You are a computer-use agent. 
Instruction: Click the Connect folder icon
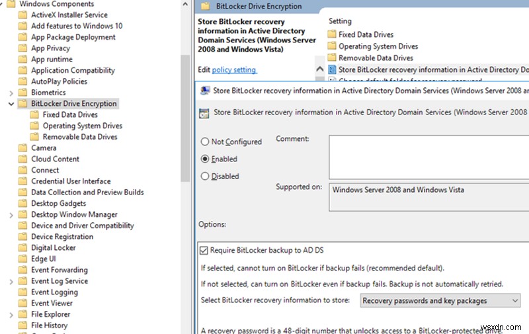click(x=22, y=170)
